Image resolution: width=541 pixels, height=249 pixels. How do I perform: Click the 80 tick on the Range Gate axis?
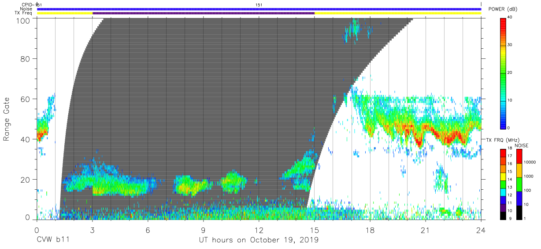click(x=26, y=58)
